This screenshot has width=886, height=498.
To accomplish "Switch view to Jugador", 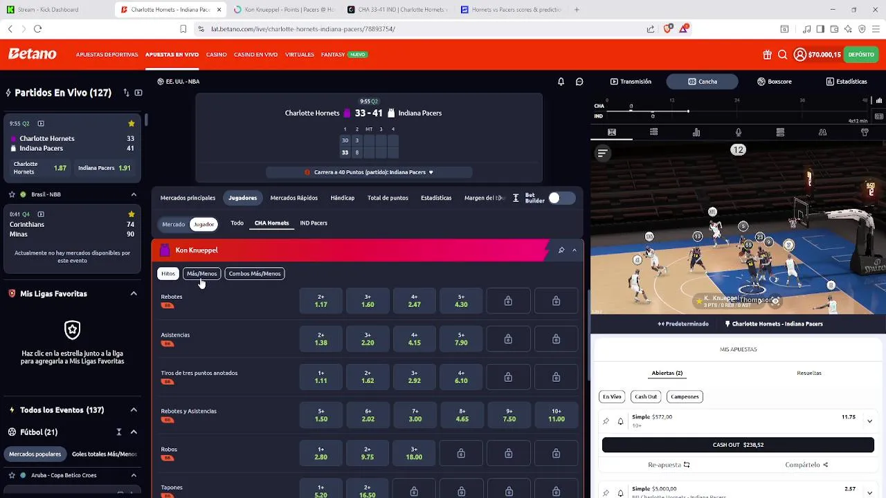I will [x=204, y=224].
